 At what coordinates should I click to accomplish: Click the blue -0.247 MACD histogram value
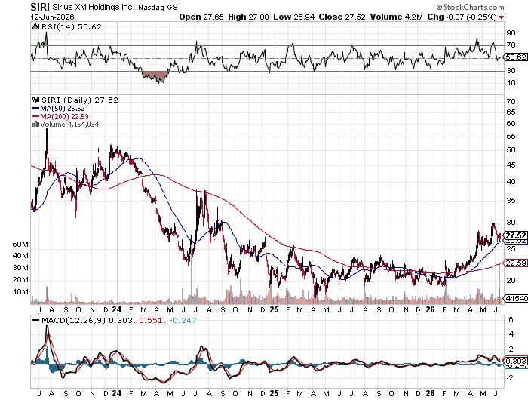[x=183, y=321]
